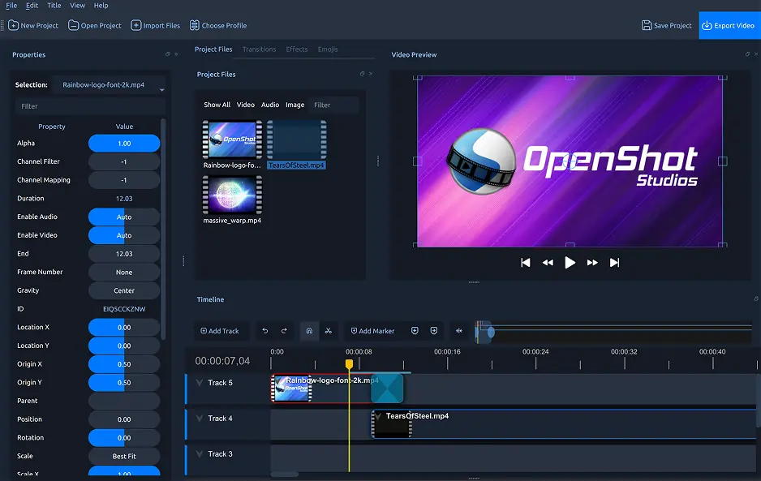Open the Edit menu
761x481 pixels.
click(x=32, y=6)
